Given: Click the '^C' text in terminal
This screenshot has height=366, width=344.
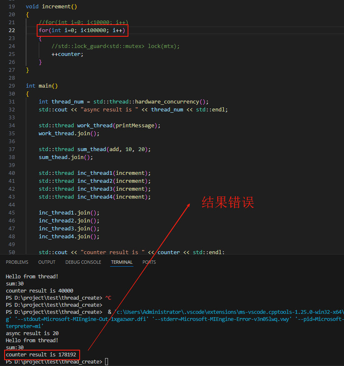Looking at the screenshot, I should (x=108, y=298).
